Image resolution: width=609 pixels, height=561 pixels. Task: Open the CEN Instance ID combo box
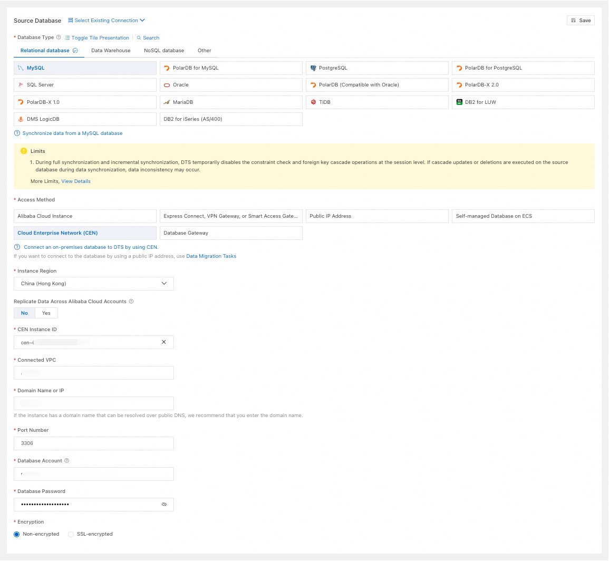94,342
